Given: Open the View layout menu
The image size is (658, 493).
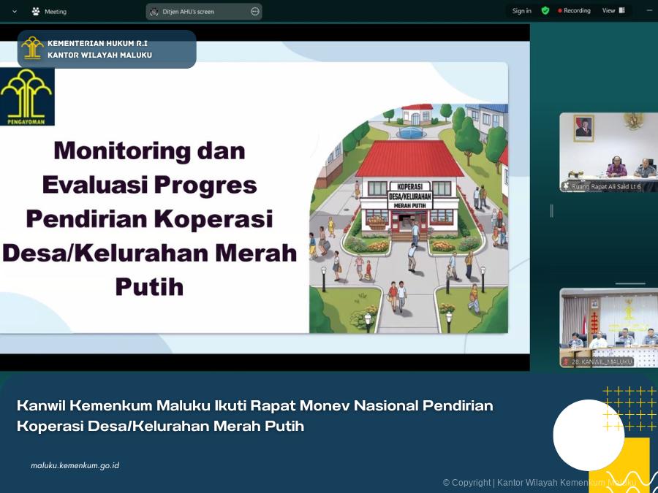Looking at the screenshot, I should point(613,11).
